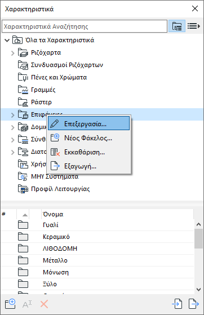
Task: Expand the Σύνθ... tree node chevron
Action: [13, 140]
